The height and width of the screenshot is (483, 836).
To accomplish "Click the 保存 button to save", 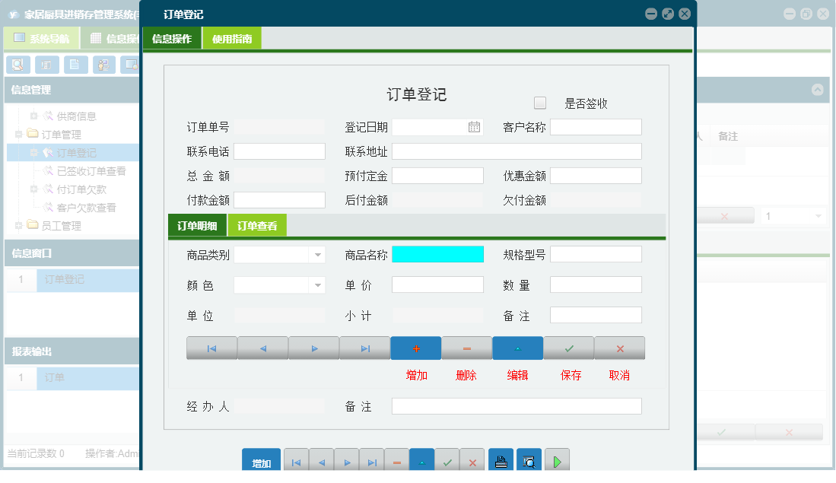I will click(569, 348).
